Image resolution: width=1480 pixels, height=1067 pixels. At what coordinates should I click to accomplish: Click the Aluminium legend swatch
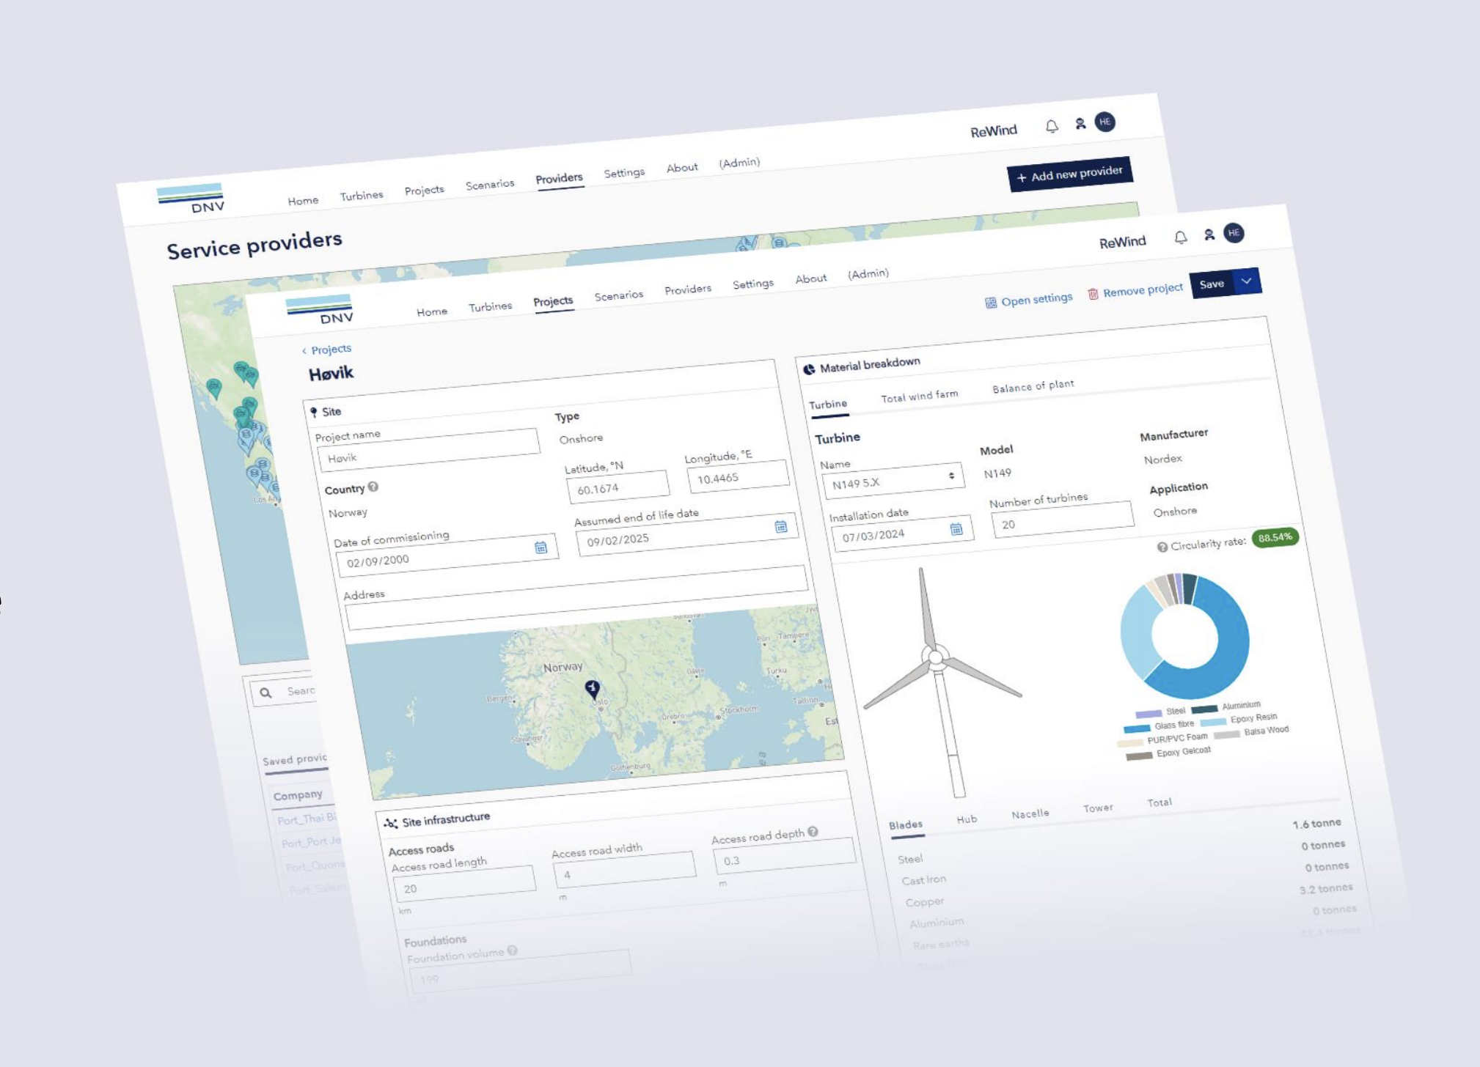[x=1204, y=709]
